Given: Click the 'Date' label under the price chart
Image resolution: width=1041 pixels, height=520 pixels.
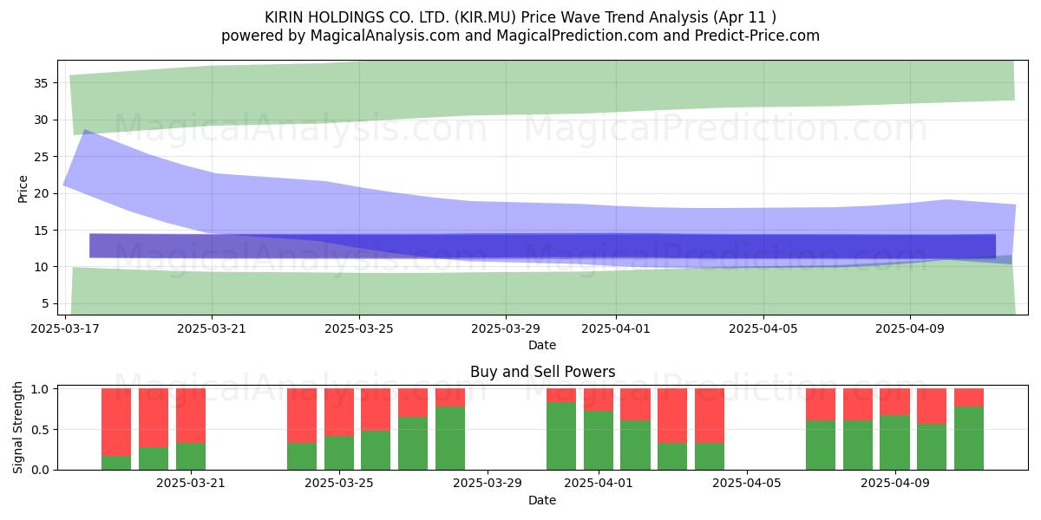Looking at the screenshot, I should [x=542, y=345].
